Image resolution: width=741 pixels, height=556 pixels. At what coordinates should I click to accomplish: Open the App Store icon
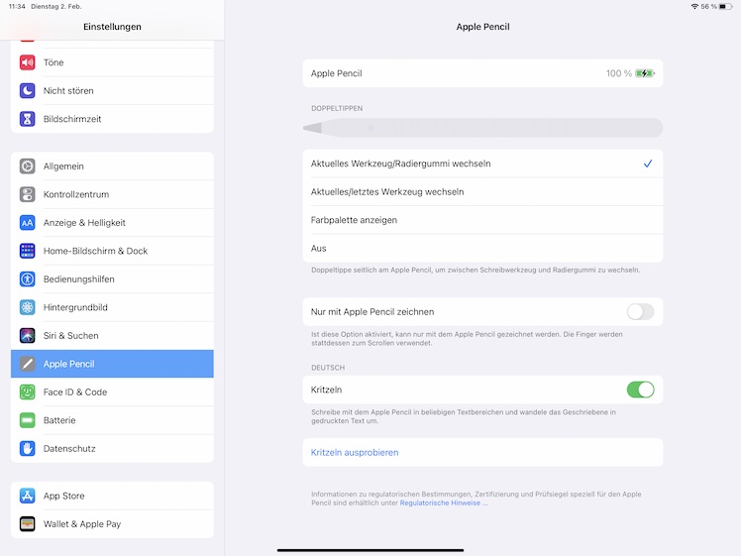coord(27,496)
